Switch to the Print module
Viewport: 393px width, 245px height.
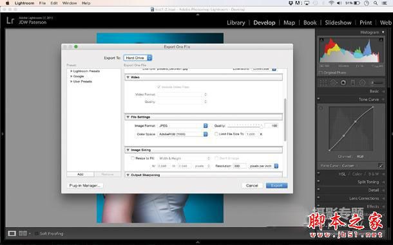coord(366,23)
